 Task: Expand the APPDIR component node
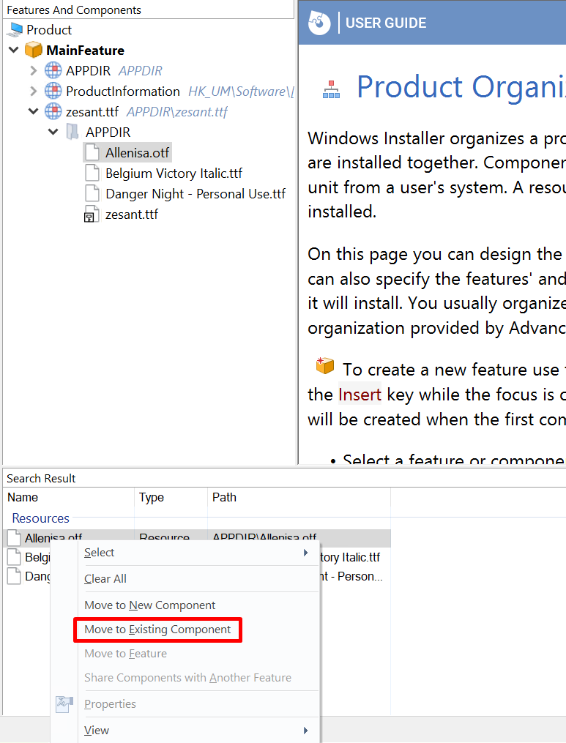33,71
